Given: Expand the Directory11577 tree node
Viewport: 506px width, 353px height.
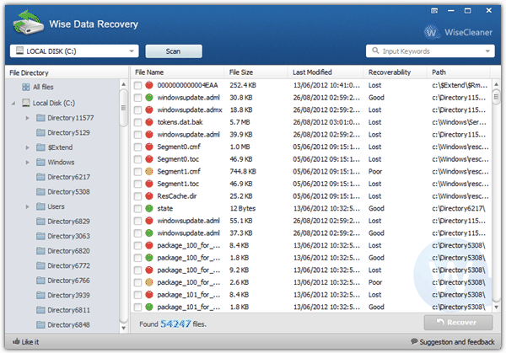Looking at the screenshot, I should (x=28, y=118).
